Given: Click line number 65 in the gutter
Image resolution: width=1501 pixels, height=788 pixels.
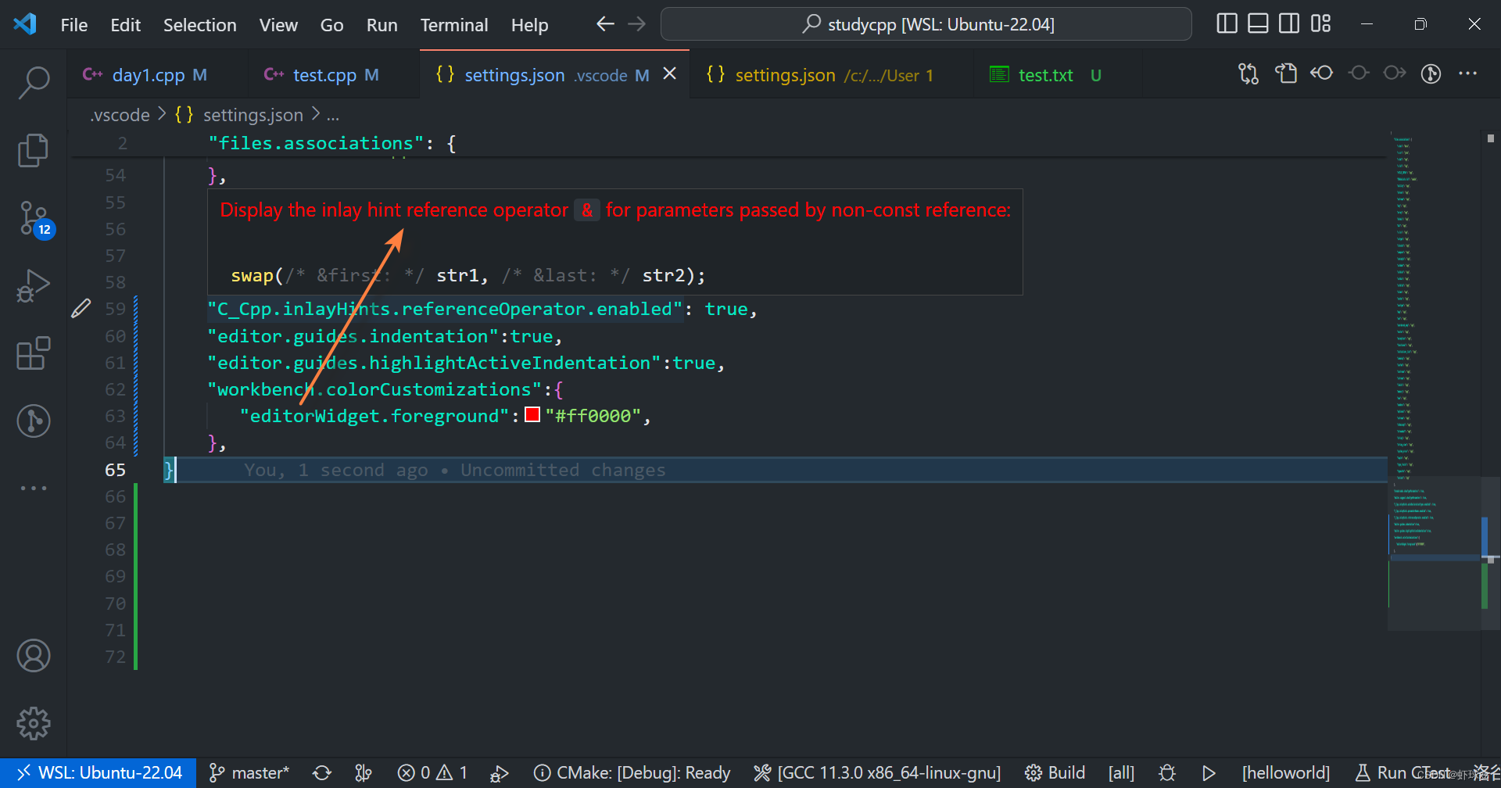Looking at the screenshot, I should (x=115, y=470).
